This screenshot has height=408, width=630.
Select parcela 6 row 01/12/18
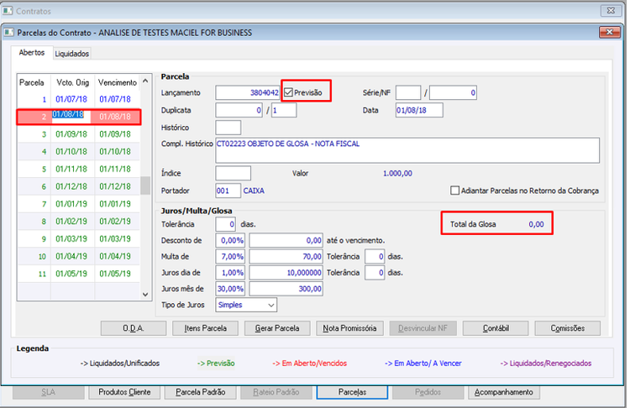pyautogui.click(x=79, y=186)
